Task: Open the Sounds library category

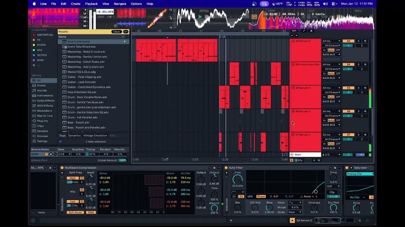Action: pos(42,90)
